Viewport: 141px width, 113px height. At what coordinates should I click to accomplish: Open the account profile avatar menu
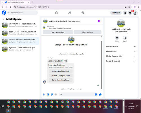tap(135, 13)
